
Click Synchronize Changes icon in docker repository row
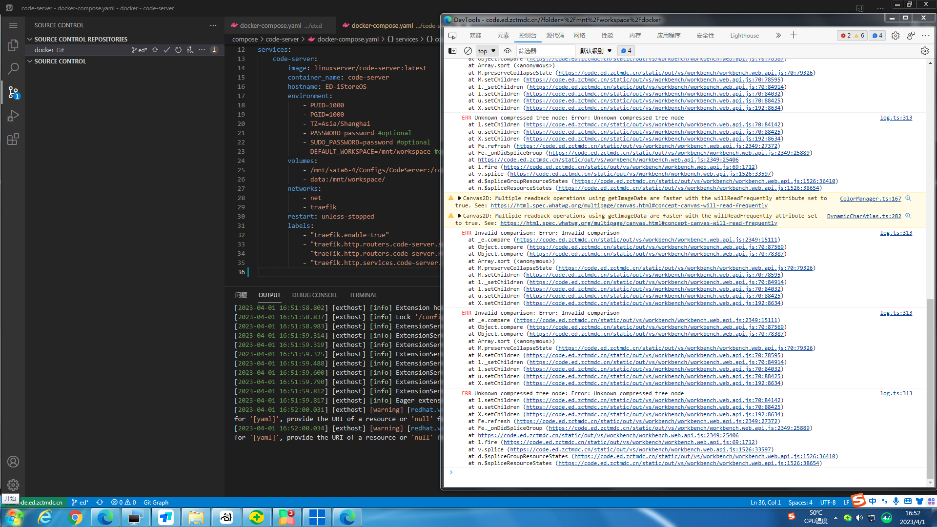(x=155, y=50)
